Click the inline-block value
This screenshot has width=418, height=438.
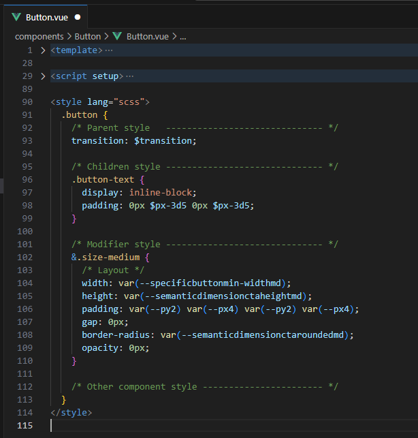tap(161, 193)
